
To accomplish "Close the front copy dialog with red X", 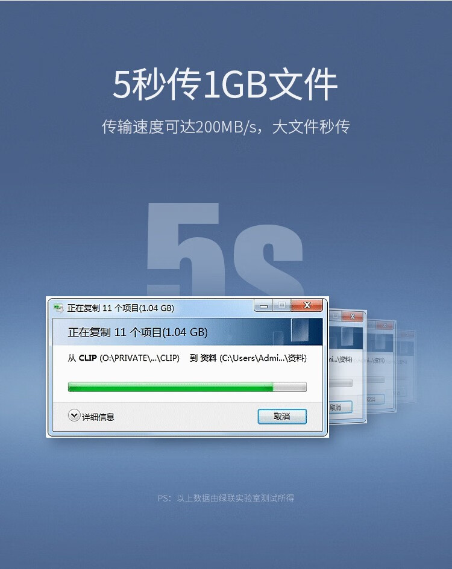I will coord(307,305).
